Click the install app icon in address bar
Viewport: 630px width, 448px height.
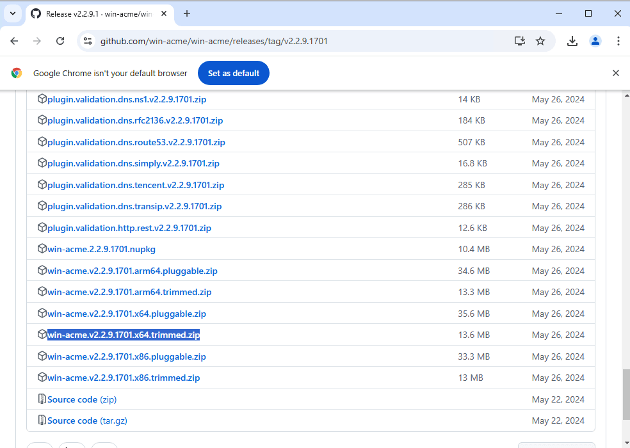click(520, 41)
